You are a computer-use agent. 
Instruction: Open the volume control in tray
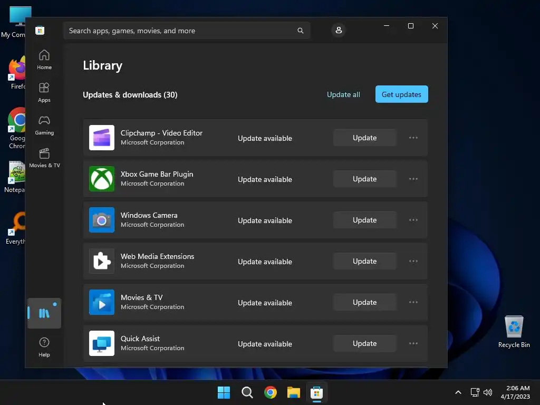click(x=488, y=392)
